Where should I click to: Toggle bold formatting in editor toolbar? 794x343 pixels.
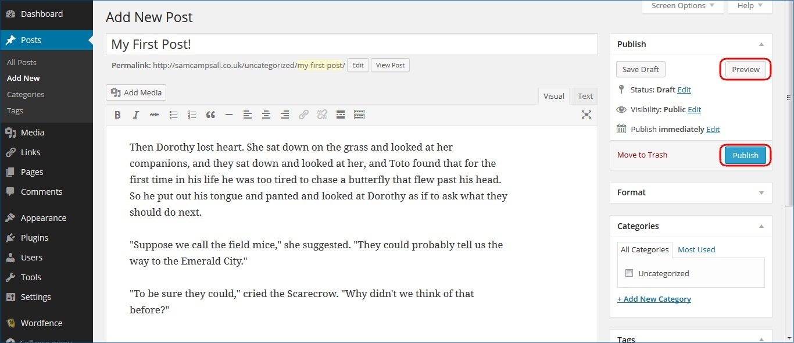(x=117, y=115)
